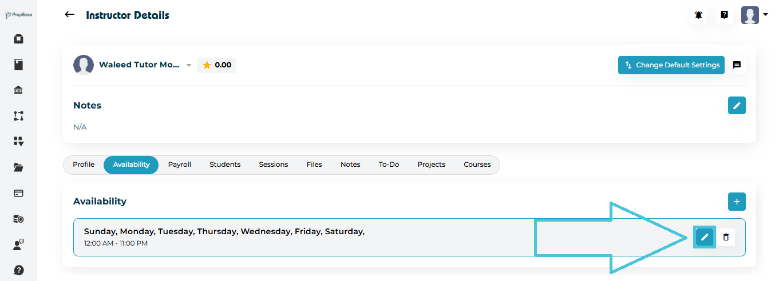
Task: Open the folder icon in the sidebar
Action: tap(18, 167)
